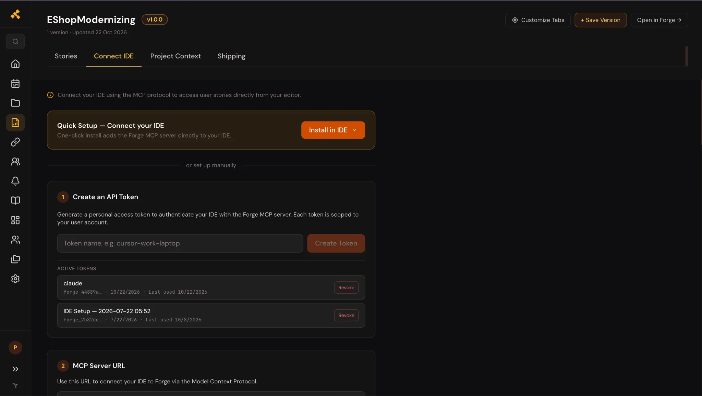The height and width of the screenshot is (396, 702).
Task: Click the scrollbar beside the tabs
Action: 687,56
